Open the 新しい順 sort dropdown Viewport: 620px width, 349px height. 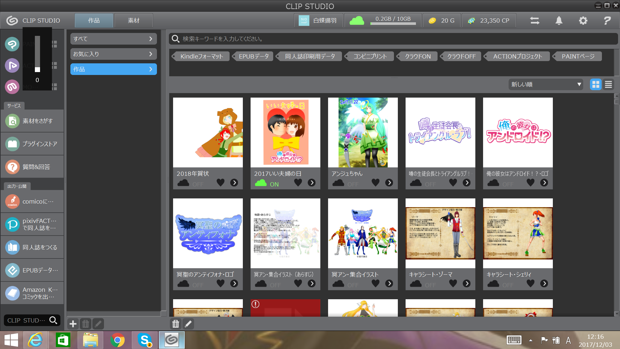(546, 85)
